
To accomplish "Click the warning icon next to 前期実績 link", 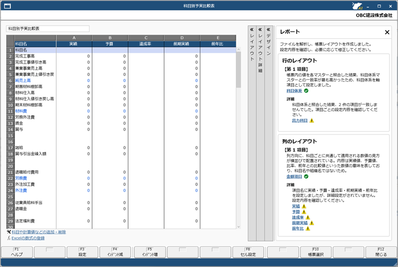I will coord(312,223).
